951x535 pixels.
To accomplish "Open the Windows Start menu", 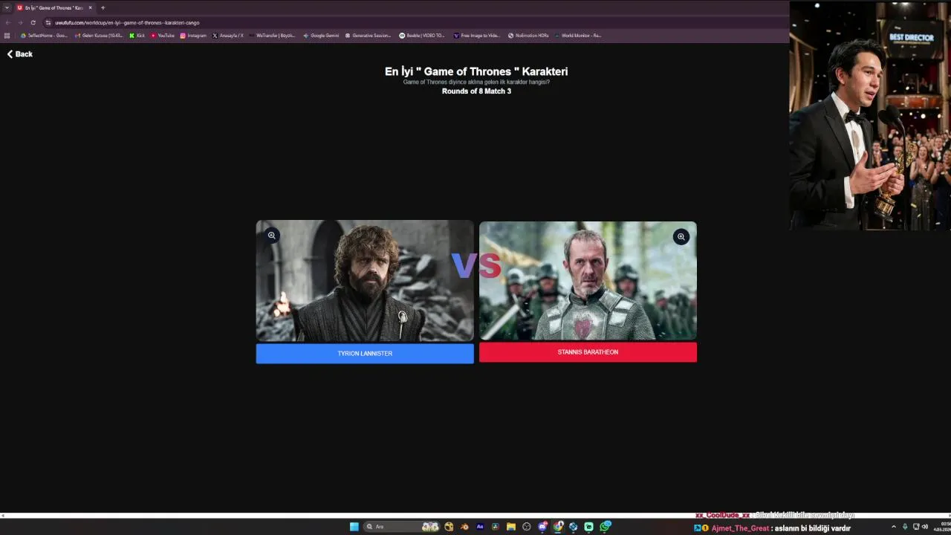I will 354,527.
